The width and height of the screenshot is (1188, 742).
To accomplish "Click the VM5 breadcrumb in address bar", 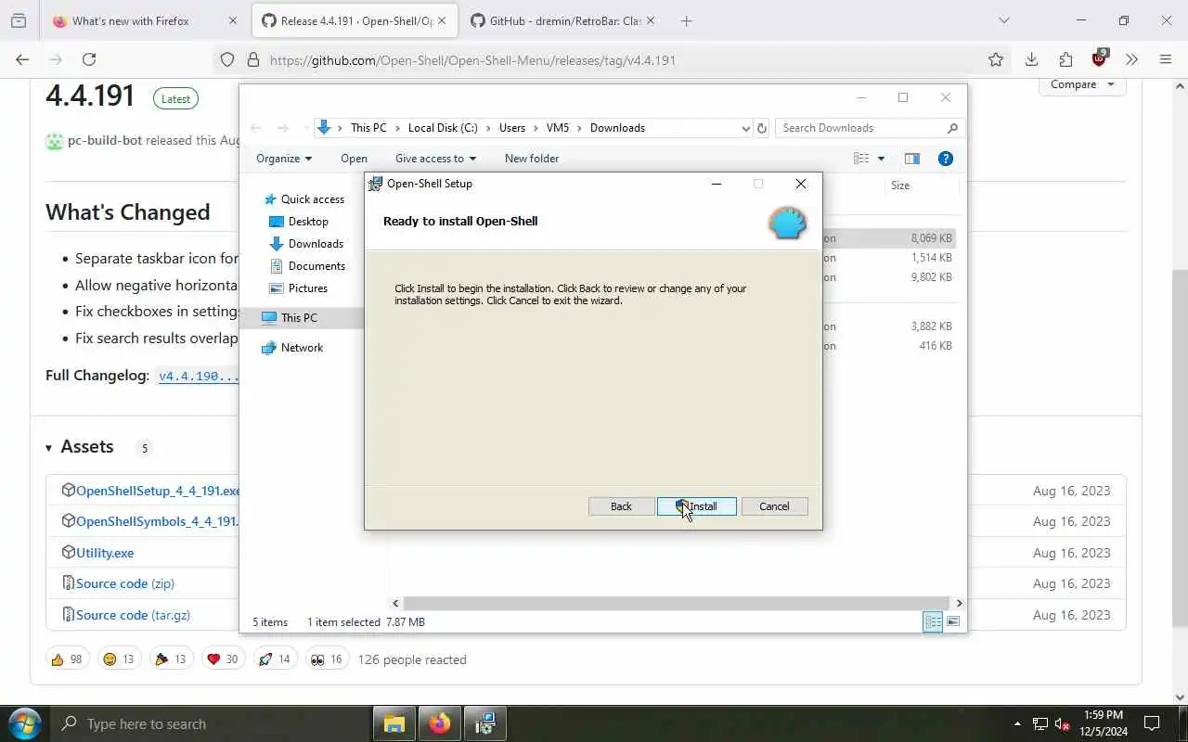I will 558,128.
